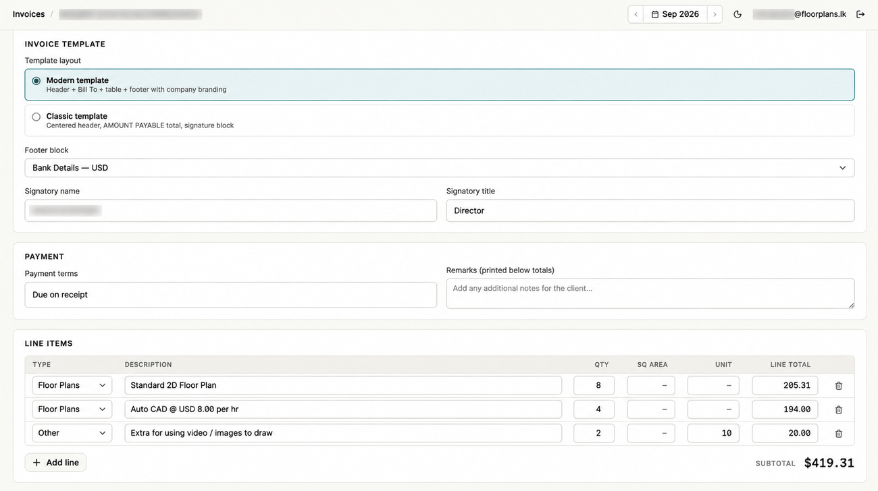Delete the Auto CAD line item
Screen dimensions: 878x491
click(x=839, y=409)
